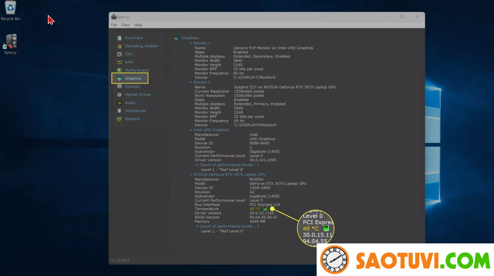Click the 48 °C temperature value
The height and width of the screenshot is (276, 494).
point(255,209)
